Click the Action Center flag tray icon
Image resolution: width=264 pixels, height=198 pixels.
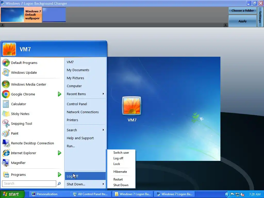click(x=233, y=194)
